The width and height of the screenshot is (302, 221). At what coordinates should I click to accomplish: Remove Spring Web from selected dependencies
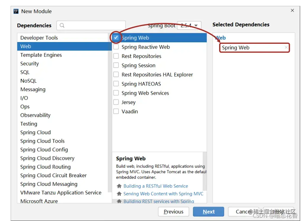[x=286, y=47]
